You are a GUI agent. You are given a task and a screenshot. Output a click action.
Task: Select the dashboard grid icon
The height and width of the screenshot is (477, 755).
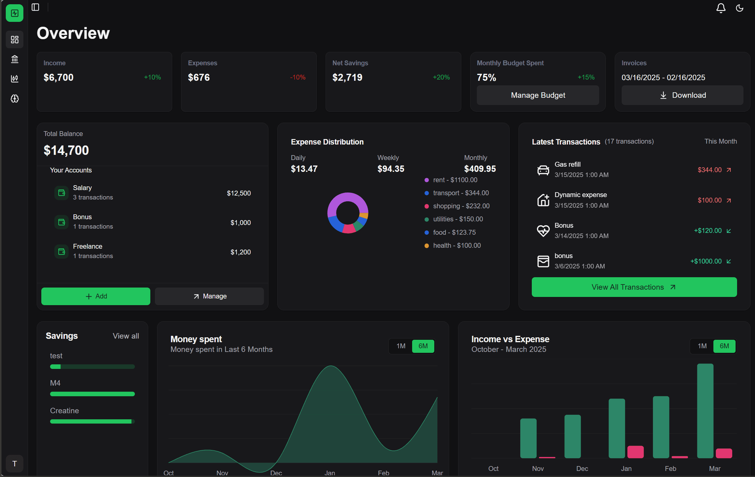[x=14, y=39]
